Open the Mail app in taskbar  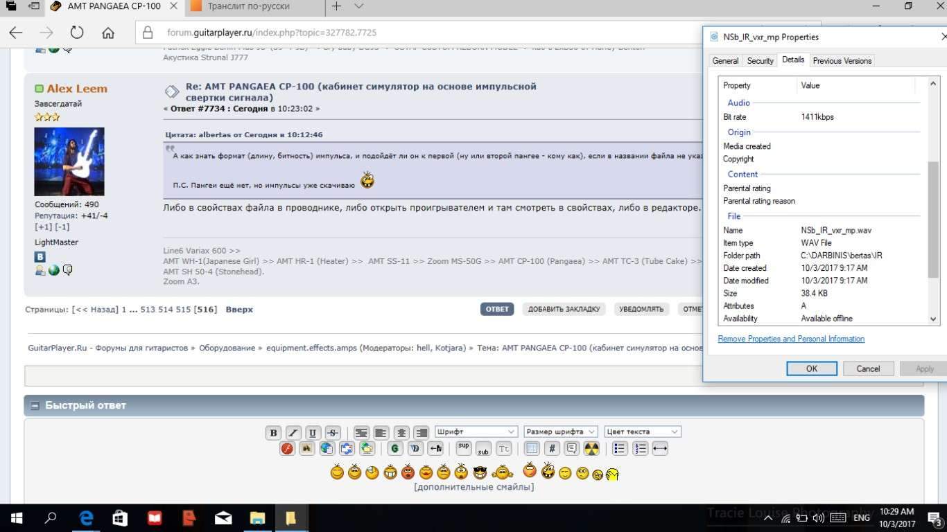223,518
